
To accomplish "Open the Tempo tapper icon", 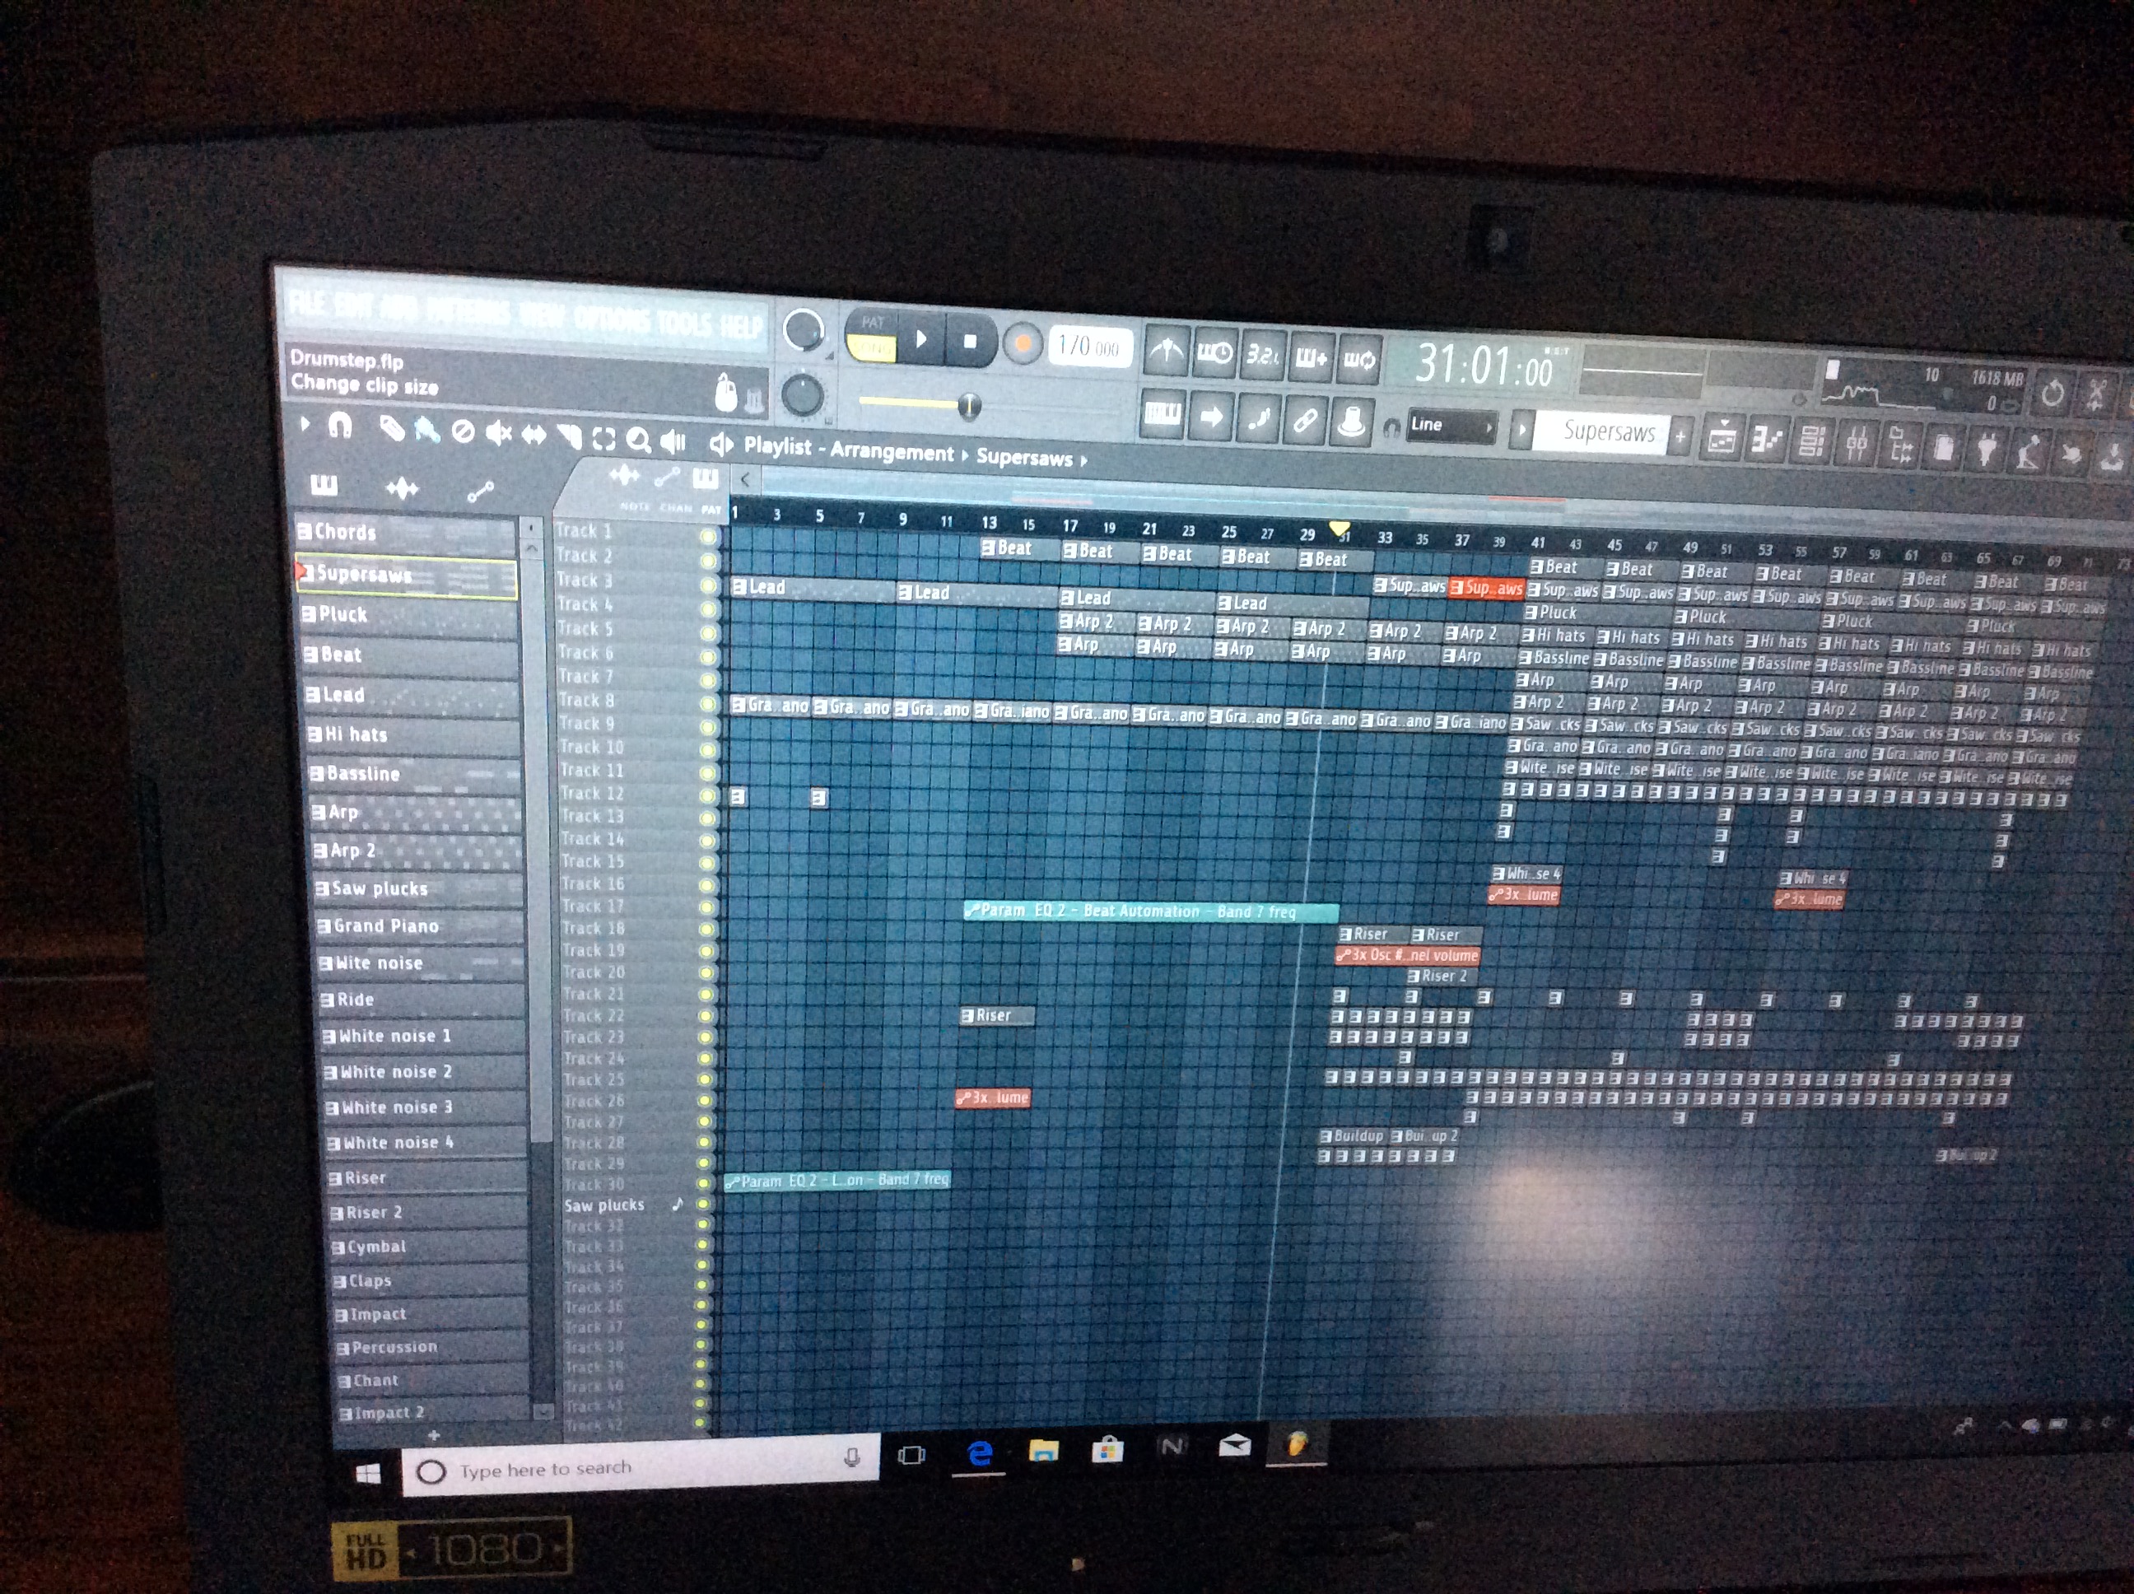I will [x=2029, y=453].
